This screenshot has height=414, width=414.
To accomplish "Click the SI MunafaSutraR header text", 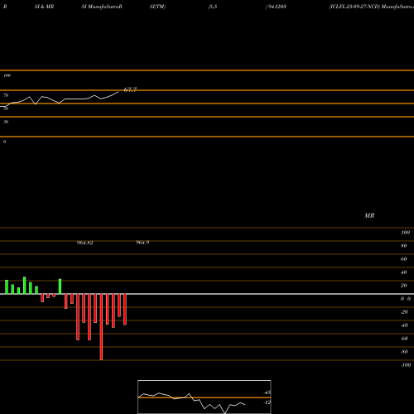I will (102, 7).
